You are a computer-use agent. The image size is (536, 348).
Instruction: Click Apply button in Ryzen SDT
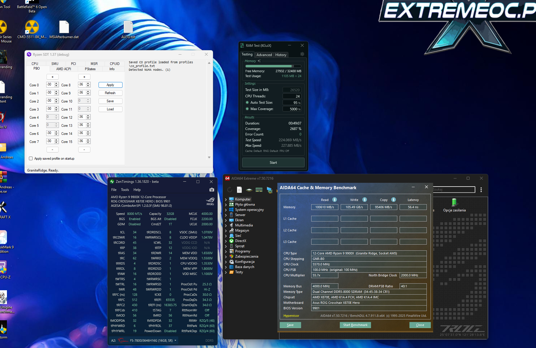coord(110,85)
